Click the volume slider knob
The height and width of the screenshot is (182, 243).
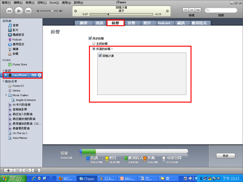(x=52, y=11)
